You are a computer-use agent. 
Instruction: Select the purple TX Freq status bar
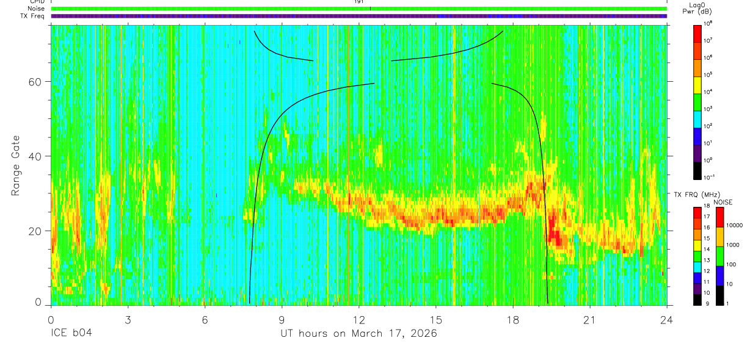(359, 16)
